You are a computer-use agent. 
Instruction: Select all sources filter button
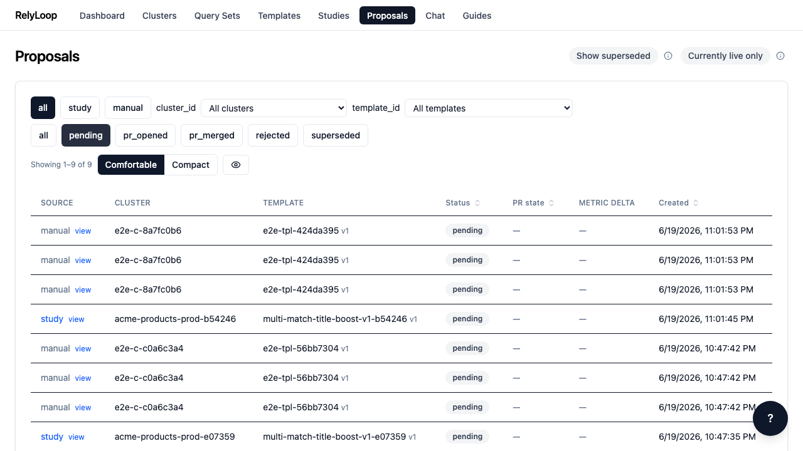pyautogui.click(x=43, y=108)
